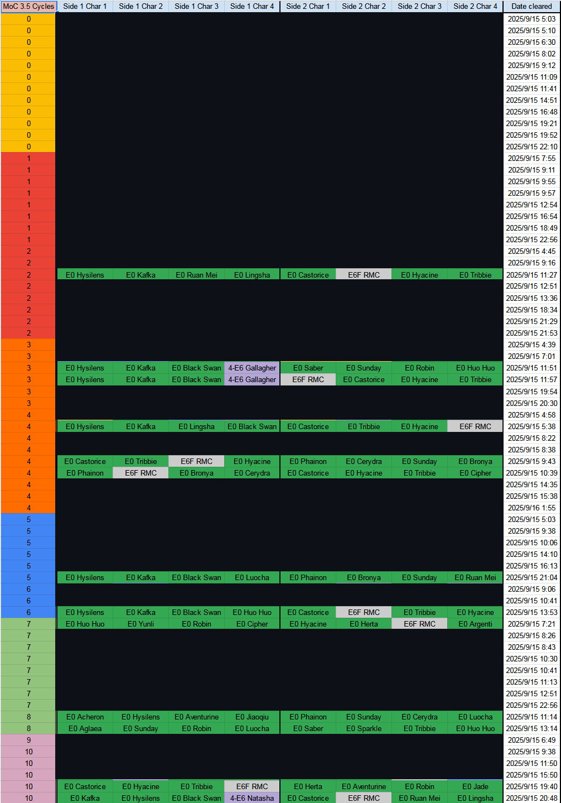Select the "Side 2 Char 3" column header
The height and width of the screenshot is (803, 561).
pyautogui.click(x=420, y=6)
